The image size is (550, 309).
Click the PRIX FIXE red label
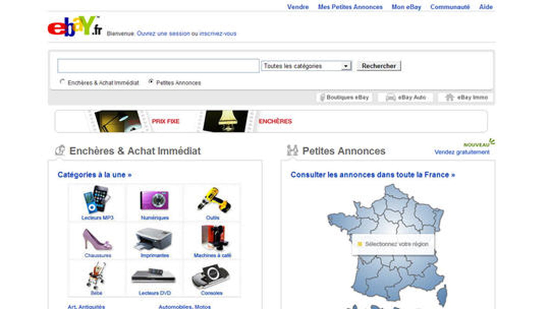[165, 121]
